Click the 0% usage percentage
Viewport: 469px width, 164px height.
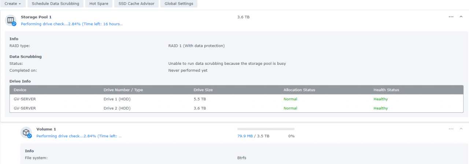(x=291, y=136)
